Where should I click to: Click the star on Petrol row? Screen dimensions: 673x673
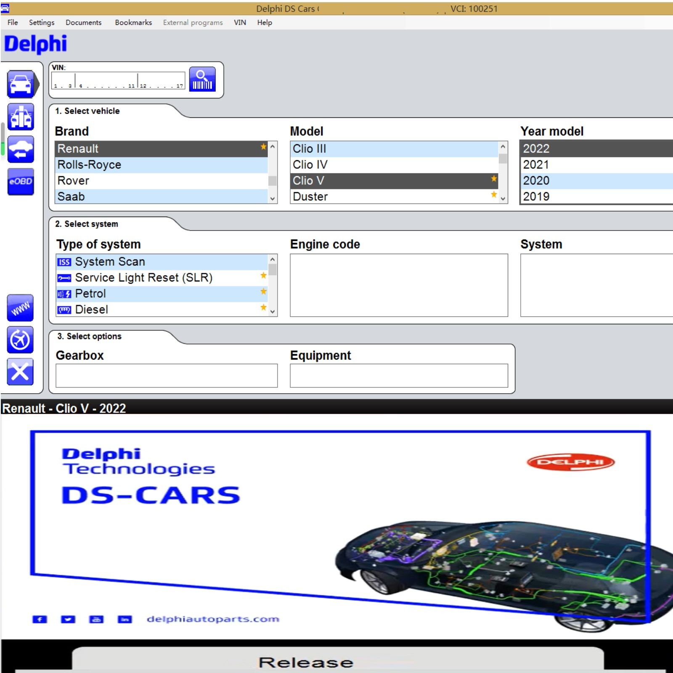point(263,291)
